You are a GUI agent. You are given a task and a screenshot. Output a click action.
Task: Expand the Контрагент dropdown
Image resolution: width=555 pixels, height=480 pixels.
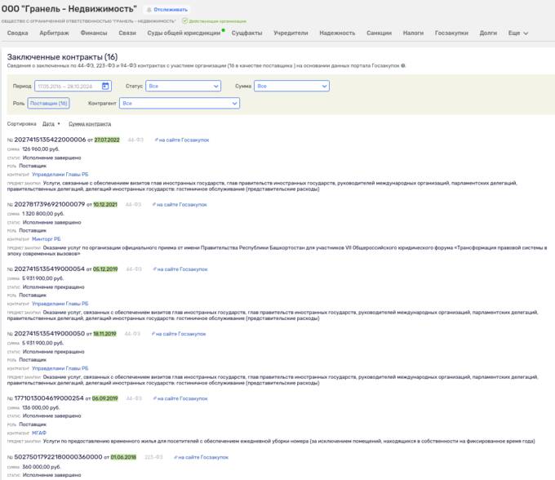tap(179, 104)
